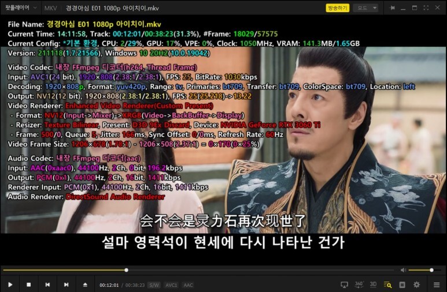Image resolution: width=447 pixels, height=292 pixels.
Task: Seek using the playback progress bar
Action: 198,270
